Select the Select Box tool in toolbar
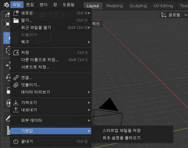Screen dimensions: 188x148 (x=7, y=38)
